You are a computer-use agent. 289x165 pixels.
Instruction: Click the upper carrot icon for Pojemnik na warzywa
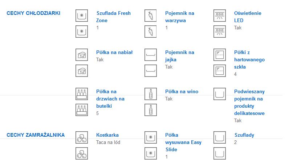151,16
